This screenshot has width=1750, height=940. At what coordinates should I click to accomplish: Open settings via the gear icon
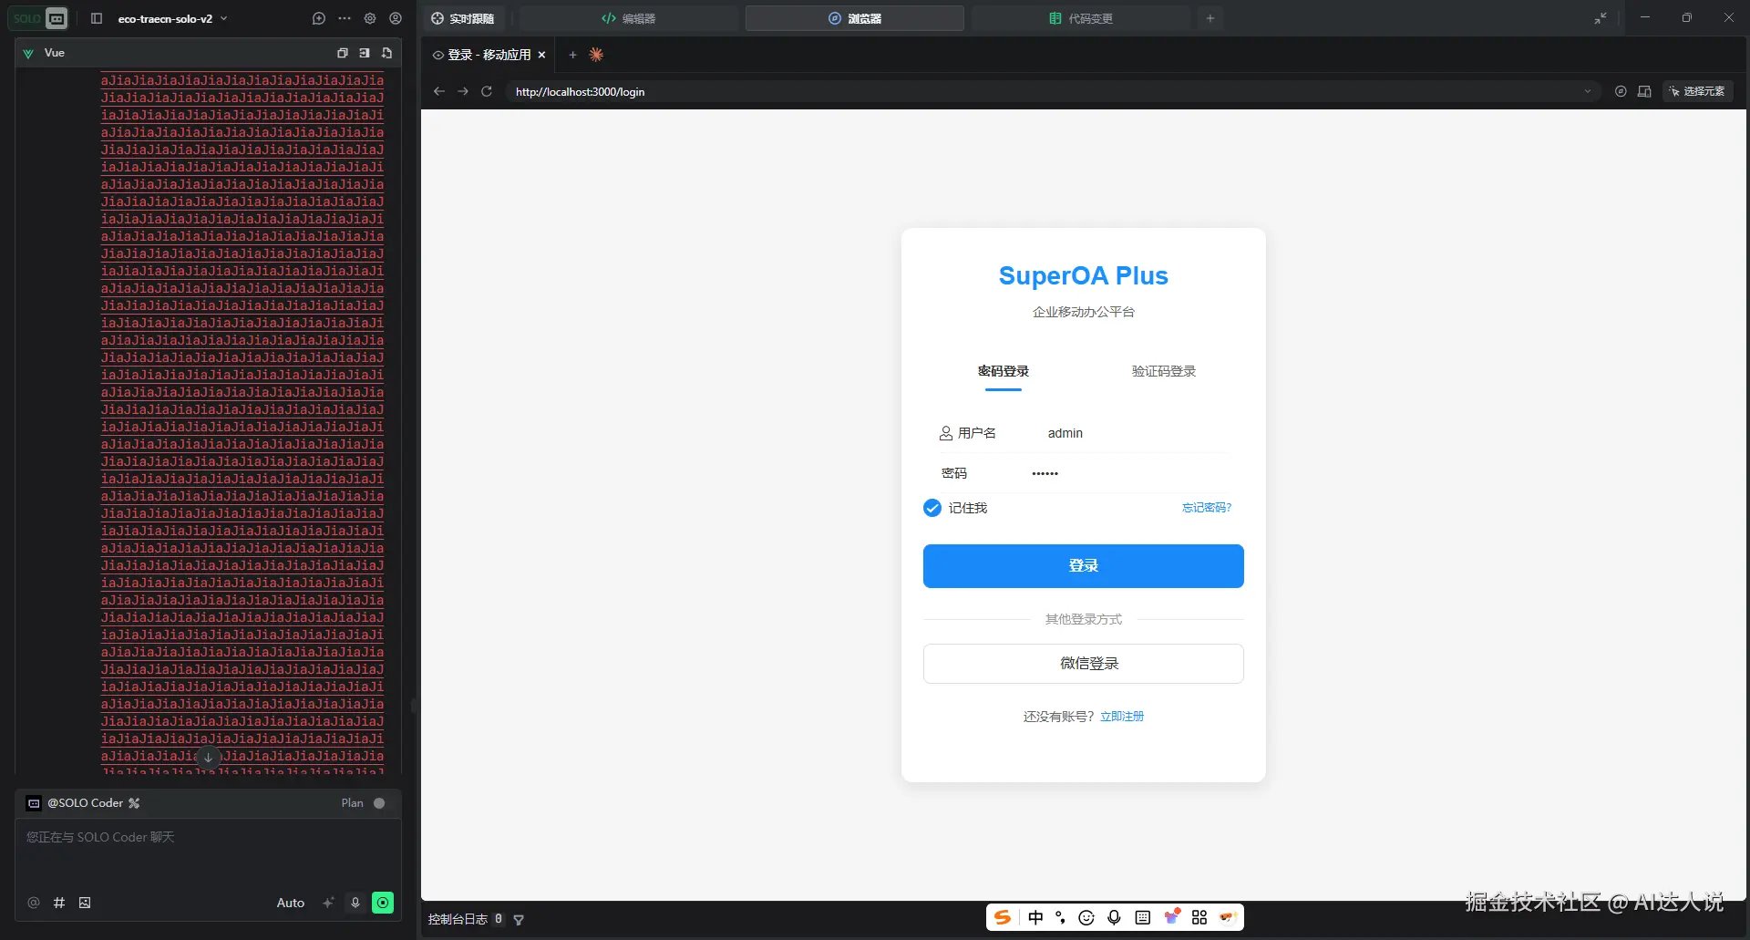click(x=370, y=18)
